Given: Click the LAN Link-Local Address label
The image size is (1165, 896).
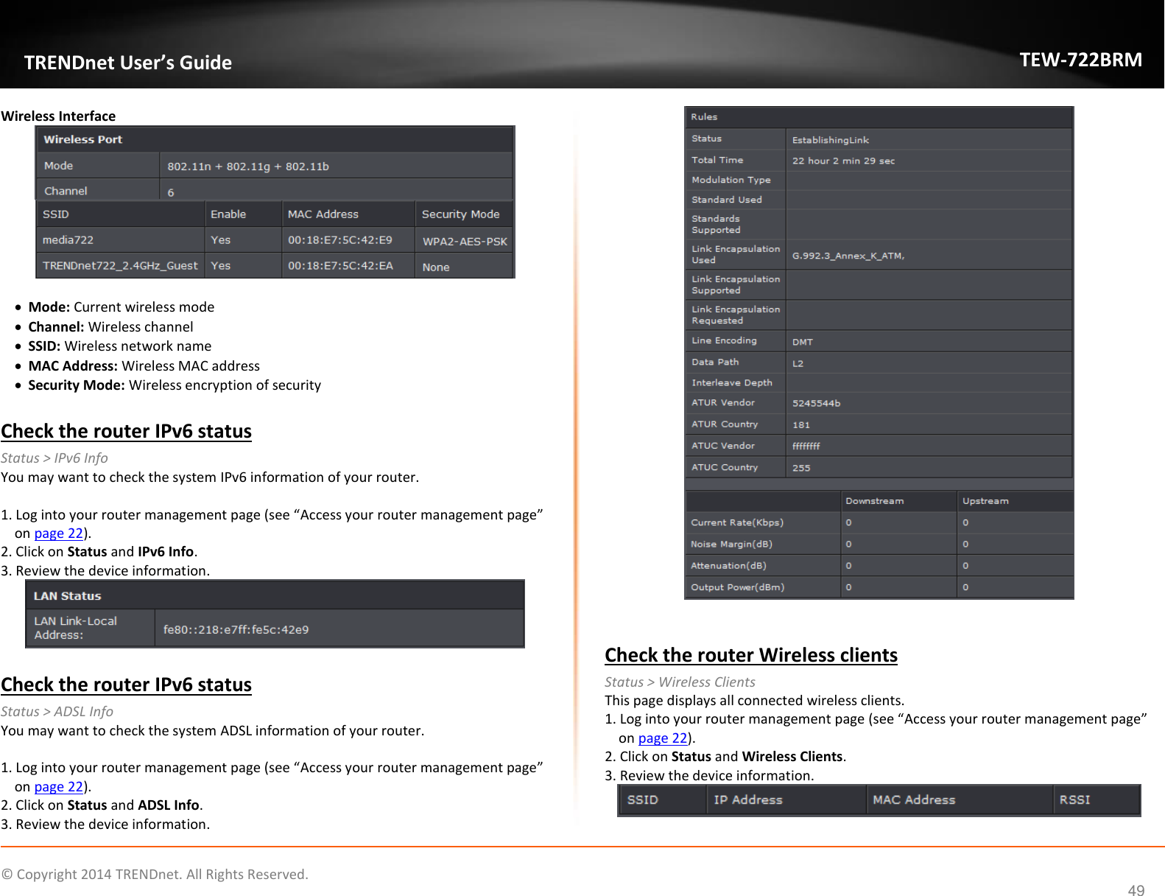Looking at the screenshot, I should 75,628.
